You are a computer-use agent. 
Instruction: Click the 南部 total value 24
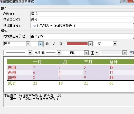tap(111, 78)
